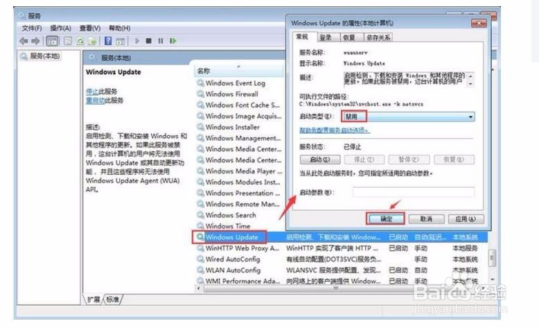Click the 启动(S) service button
Viewport: 539px width, 328px height.
[320, 159]
